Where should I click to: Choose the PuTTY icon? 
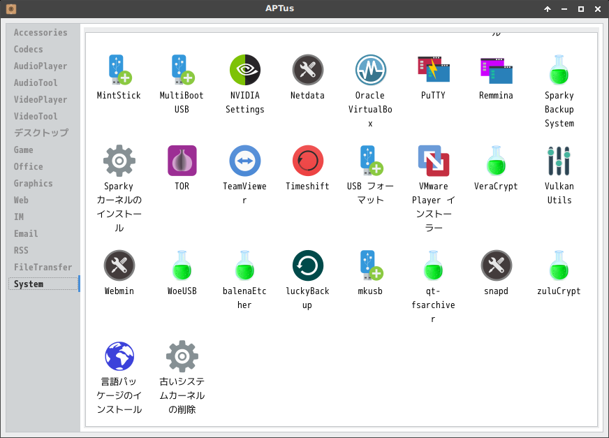pyautogui.click(x=434, y=70)
